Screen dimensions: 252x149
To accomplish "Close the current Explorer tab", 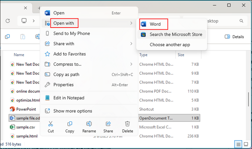I will pyautogui.click(x=26, y=8).
